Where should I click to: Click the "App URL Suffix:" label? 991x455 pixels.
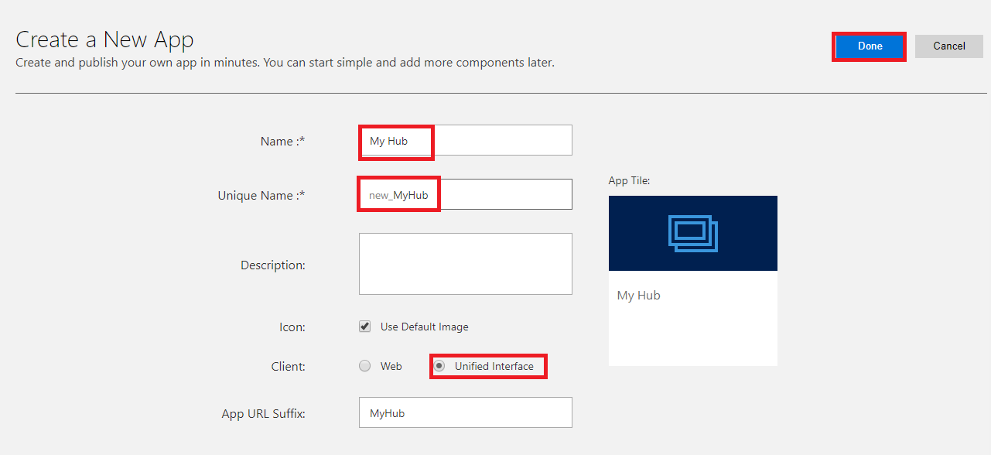(264, 414)
